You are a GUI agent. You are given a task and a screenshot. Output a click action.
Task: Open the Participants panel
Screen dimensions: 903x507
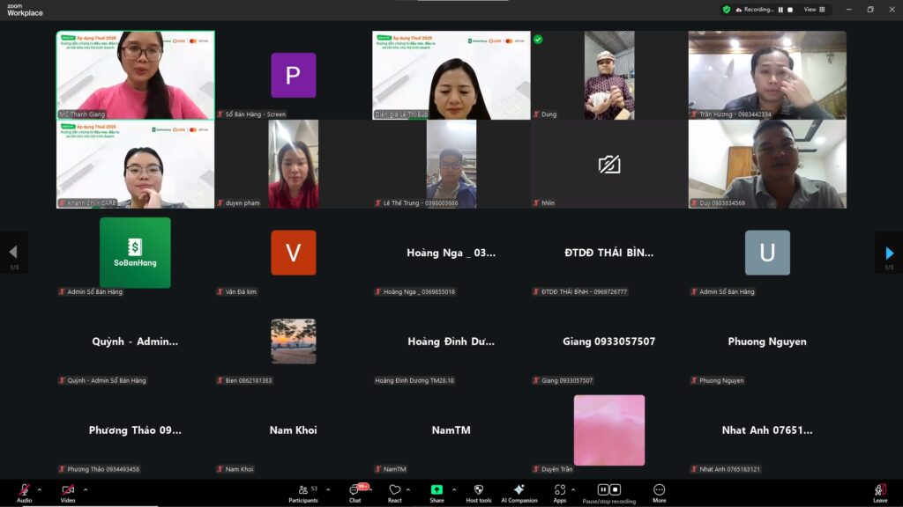tap(303, 490)
